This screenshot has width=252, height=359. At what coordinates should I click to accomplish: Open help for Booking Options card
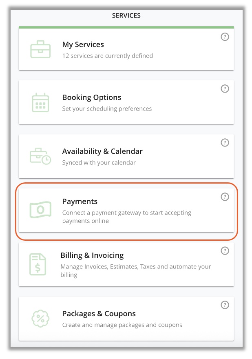(225, 89)
